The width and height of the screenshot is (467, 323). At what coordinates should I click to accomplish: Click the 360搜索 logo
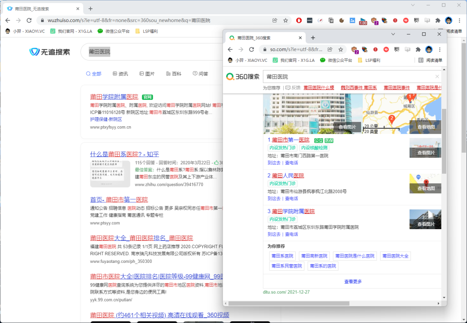click(x=243, y=77)
